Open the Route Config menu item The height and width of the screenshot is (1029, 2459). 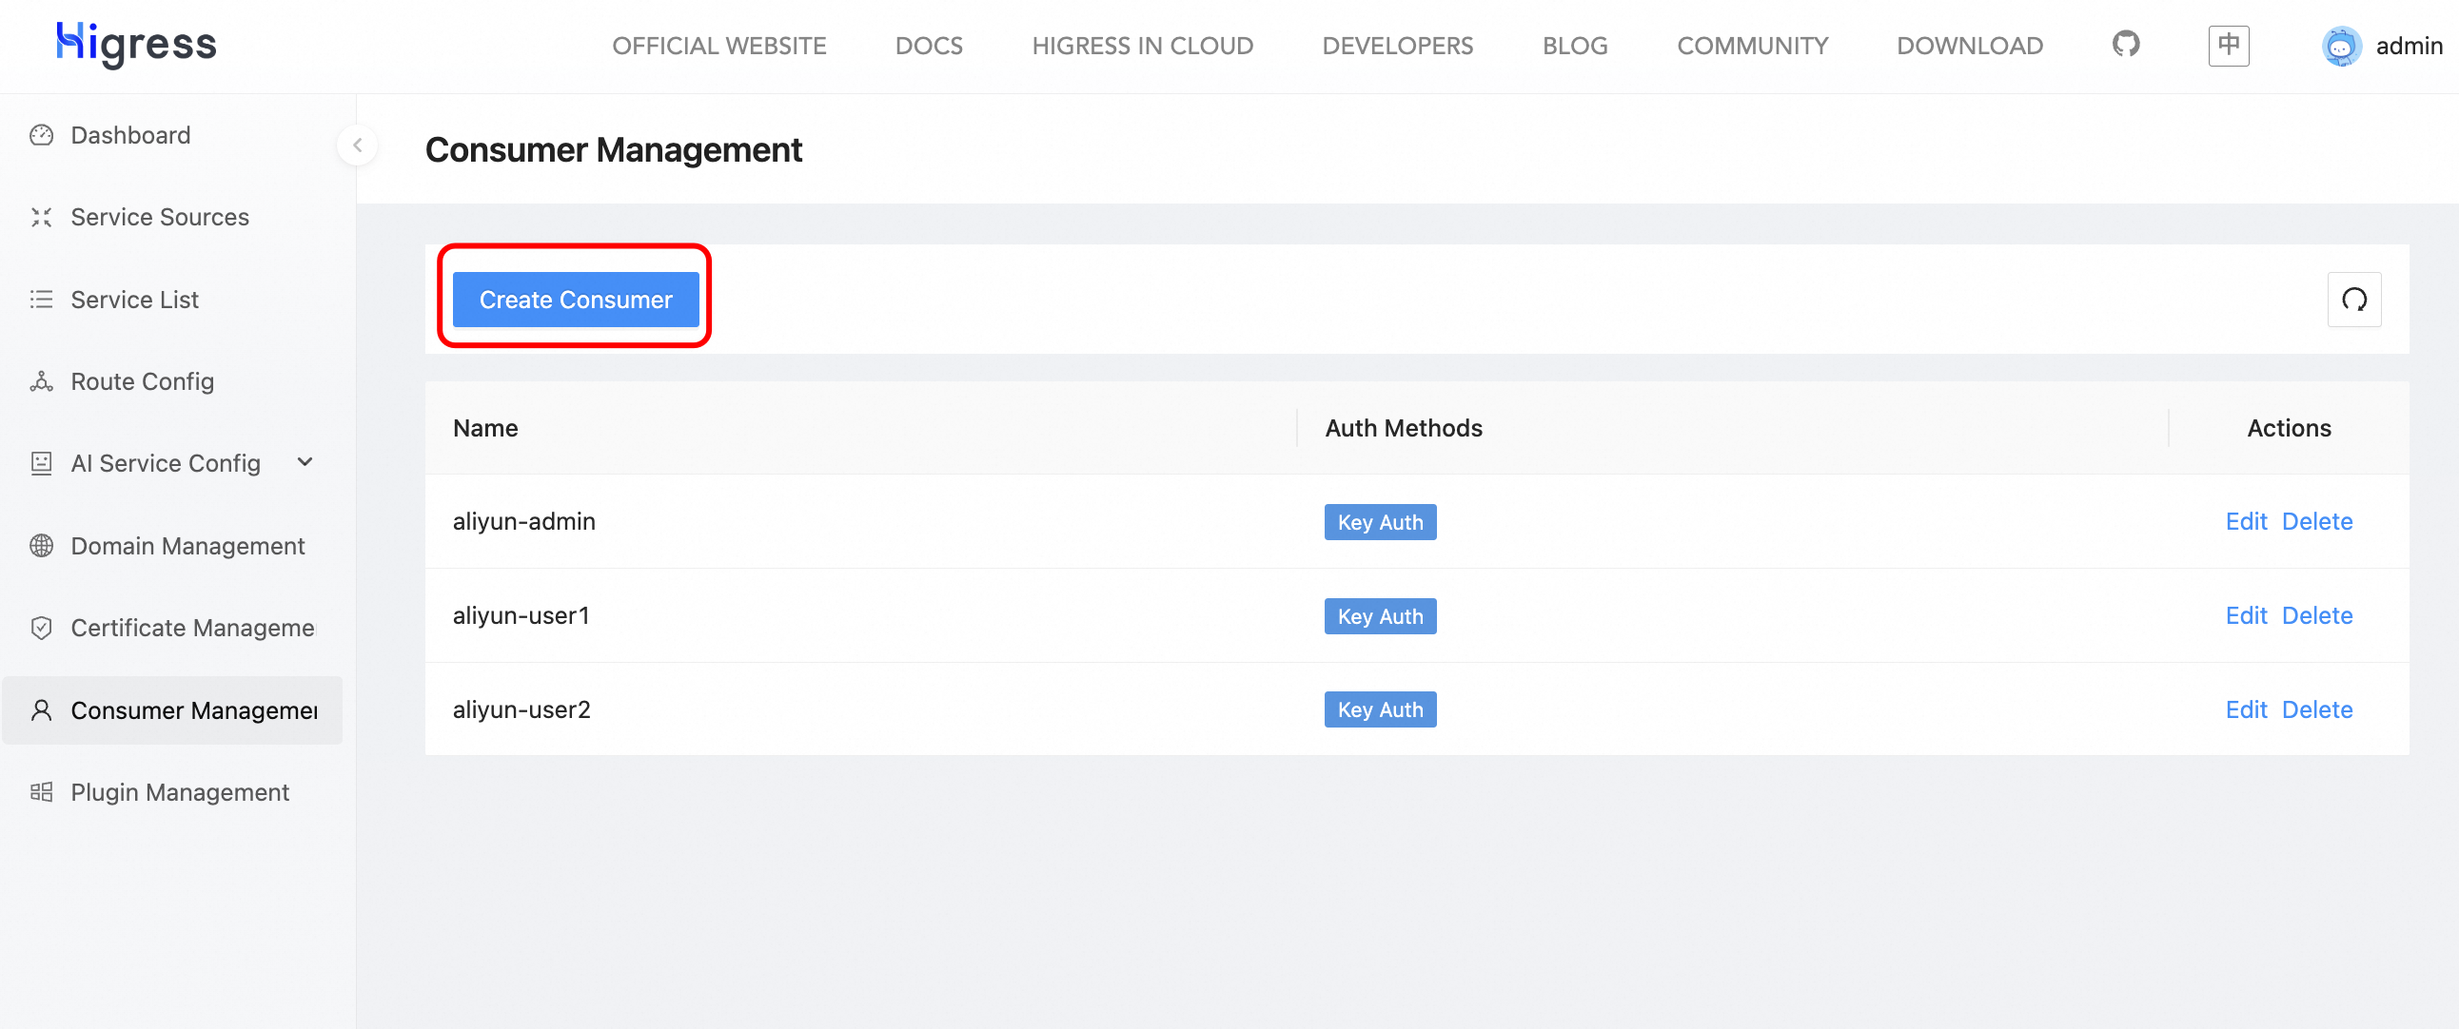tap(142, 381)
